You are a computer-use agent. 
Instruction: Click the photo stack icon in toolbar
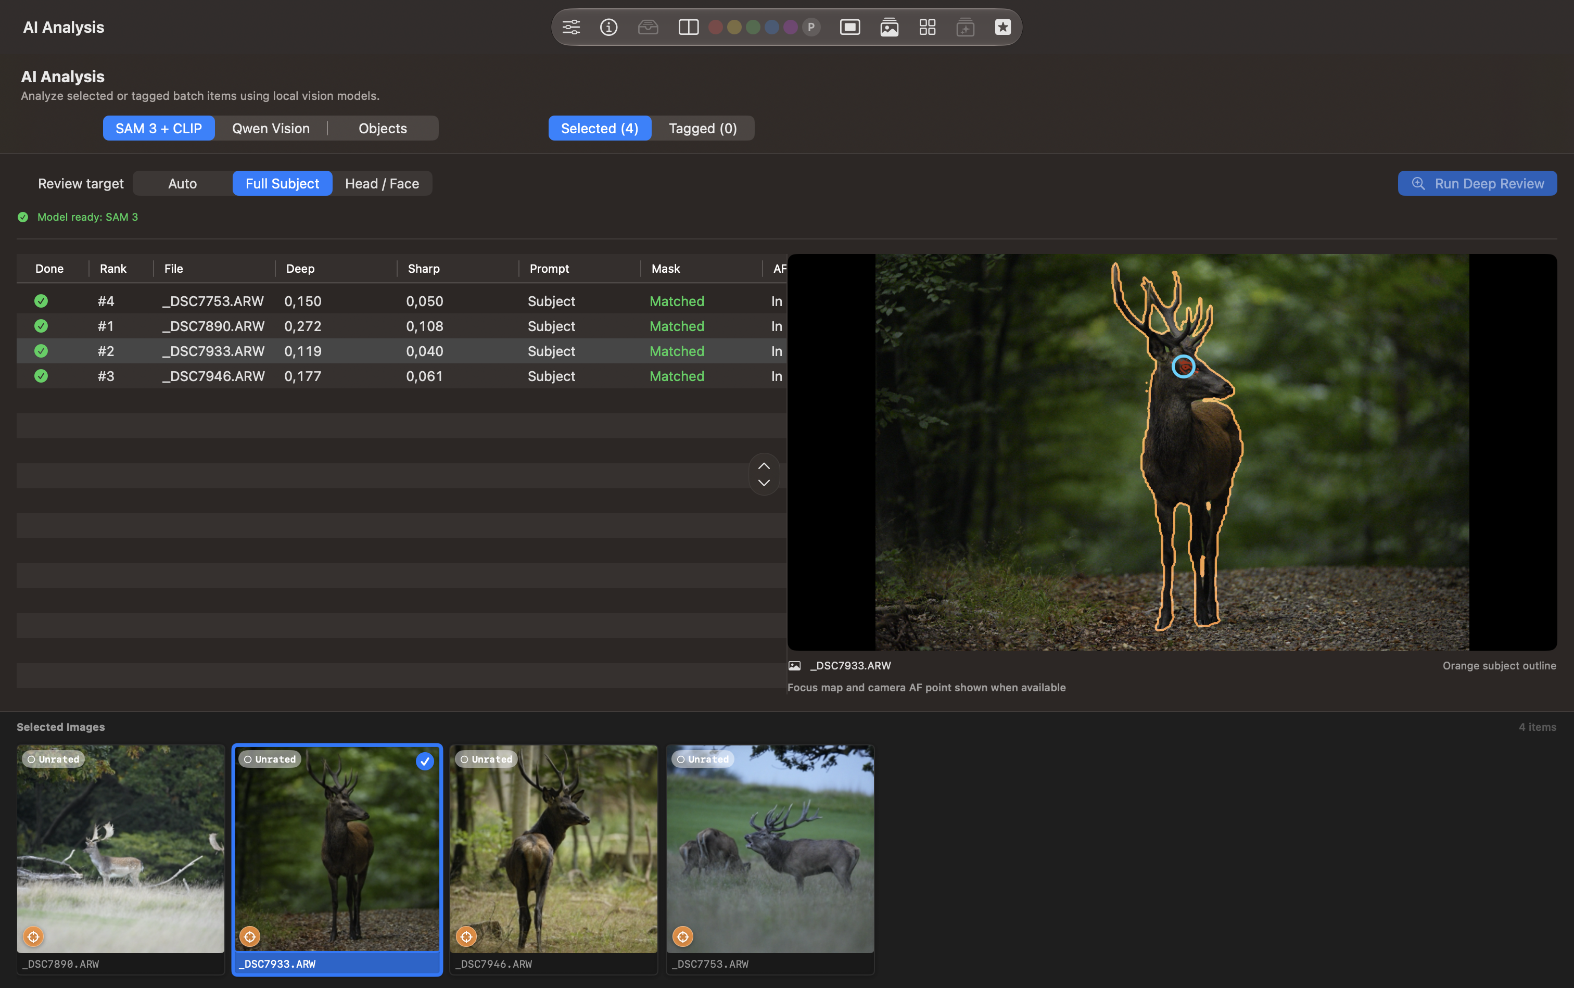click(x=888, y=27)
